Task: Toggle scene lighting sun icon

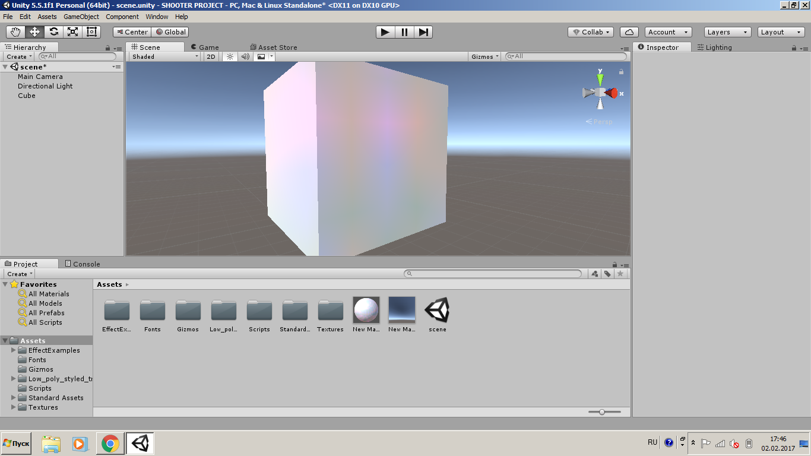Action: [x=230, y=56]
